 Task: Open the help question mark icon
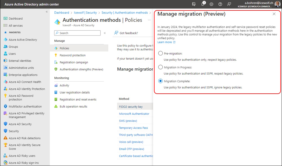pyautogui.click(x=220, y=4)
